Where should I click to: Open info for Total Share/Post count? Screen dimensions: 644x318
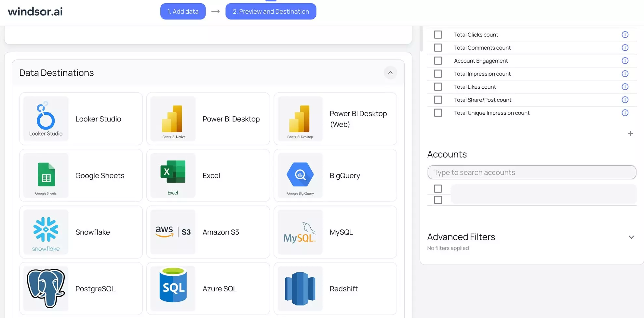[x=625, y=100]
